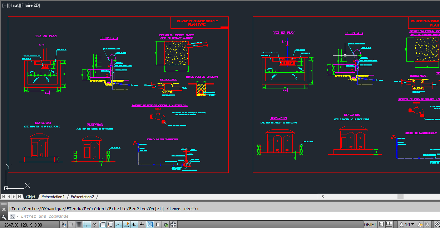The width and height of the screenshot is (440, 228).
Task: Switch OBJET button to paper space
Action: 370,224
